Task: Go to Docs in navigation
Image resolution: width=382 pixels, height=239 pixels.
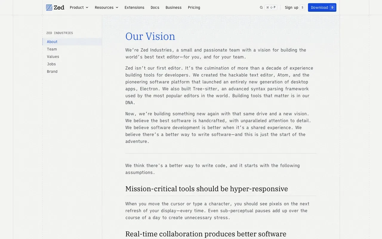Action: (155, 7)
